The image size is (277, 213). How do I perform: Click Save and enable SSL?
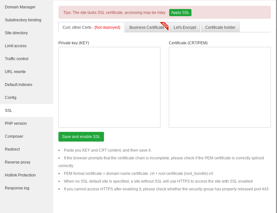81,136
